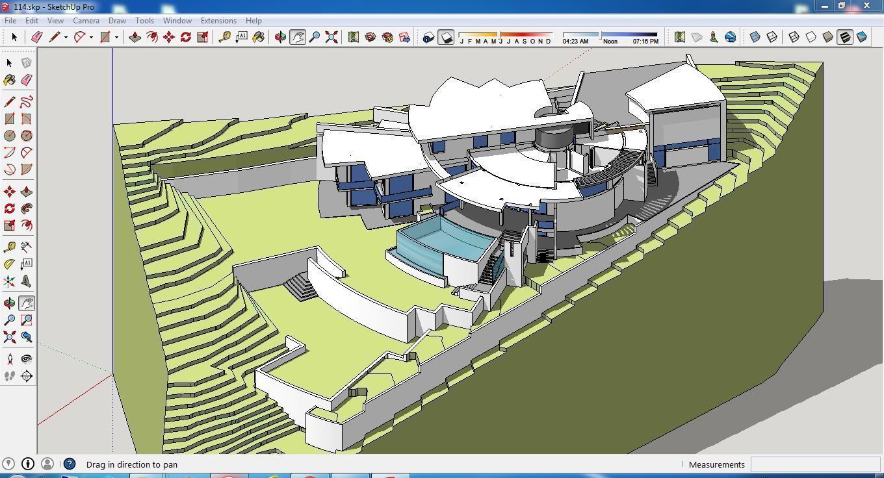Open the Instructor help question icon
This screenshot has width=884, height=478.
coord(70,464)
